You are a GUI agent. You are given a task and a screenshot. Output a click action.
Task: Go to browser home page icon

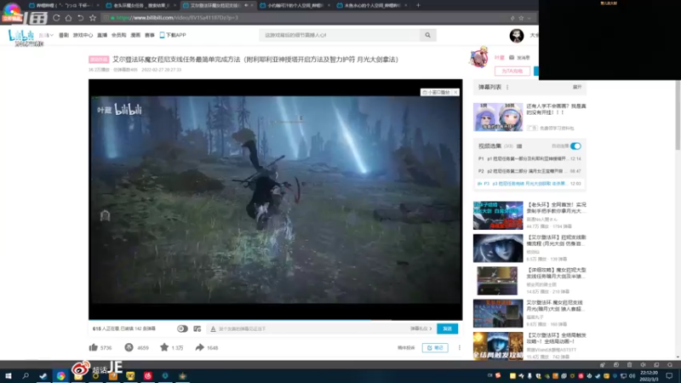click(69, 18)
